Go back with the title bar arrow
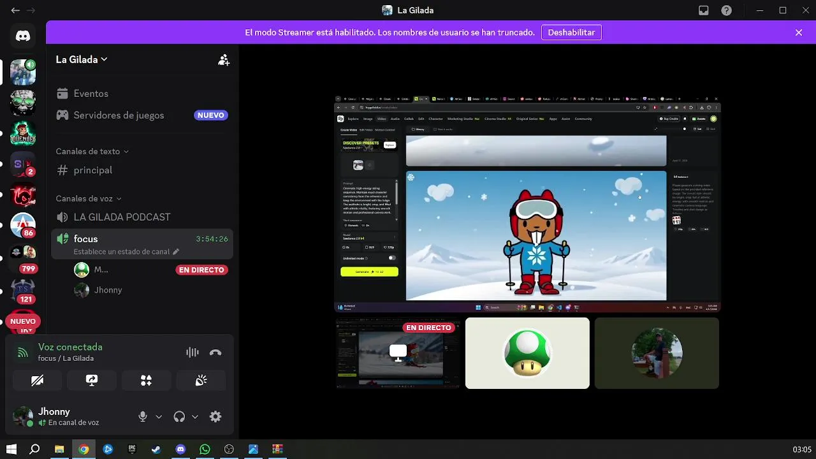Viewport: 816px width, 459px height. 15,10
